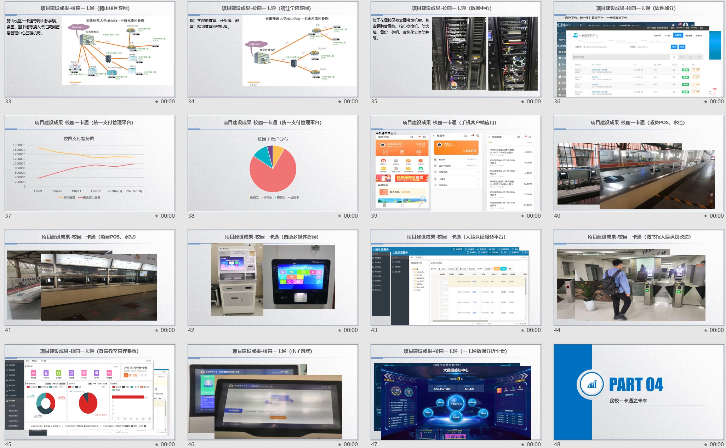Click the transition star icon under slide 48
The image size is (726, 448).
705,444
